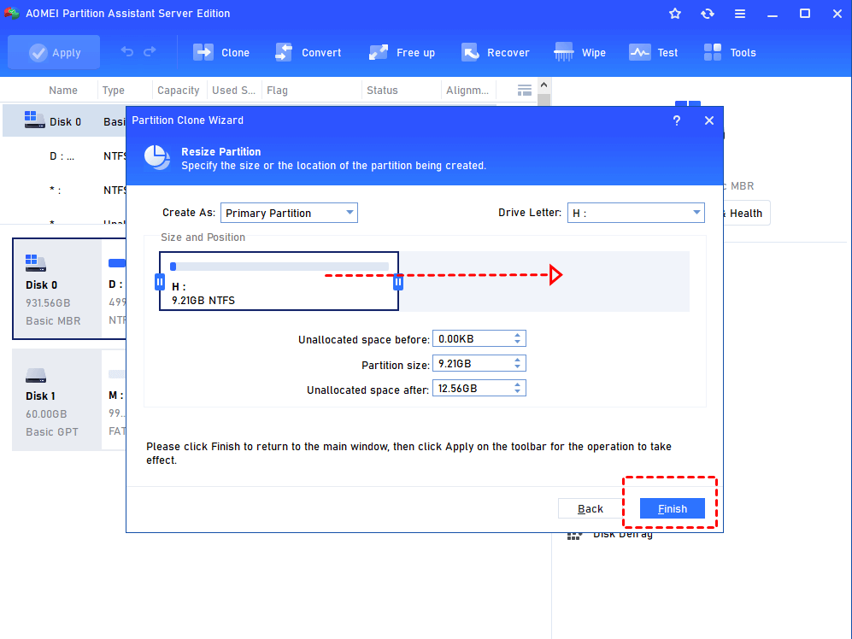Click the scroll up arrow of the list

(544, 85)
